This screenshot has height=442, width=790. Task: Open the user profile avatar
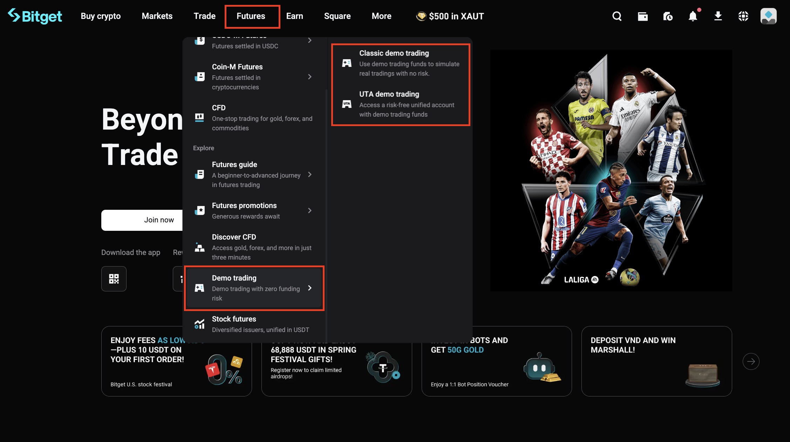tap(768, 16)
